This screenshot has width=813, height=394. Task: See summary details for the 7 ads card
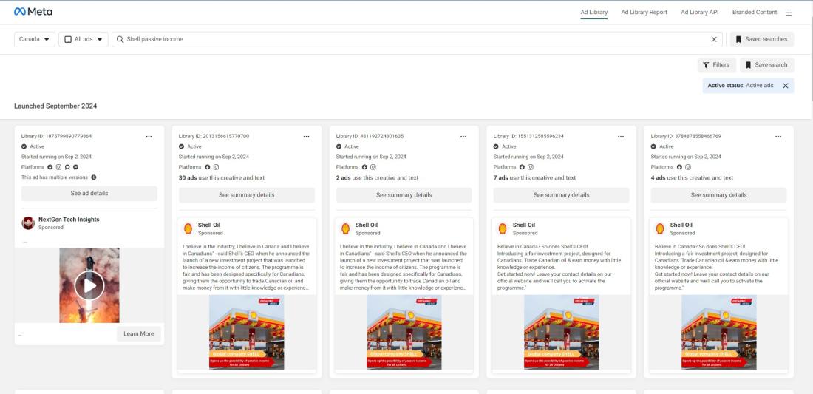click(x=562, y=195)
